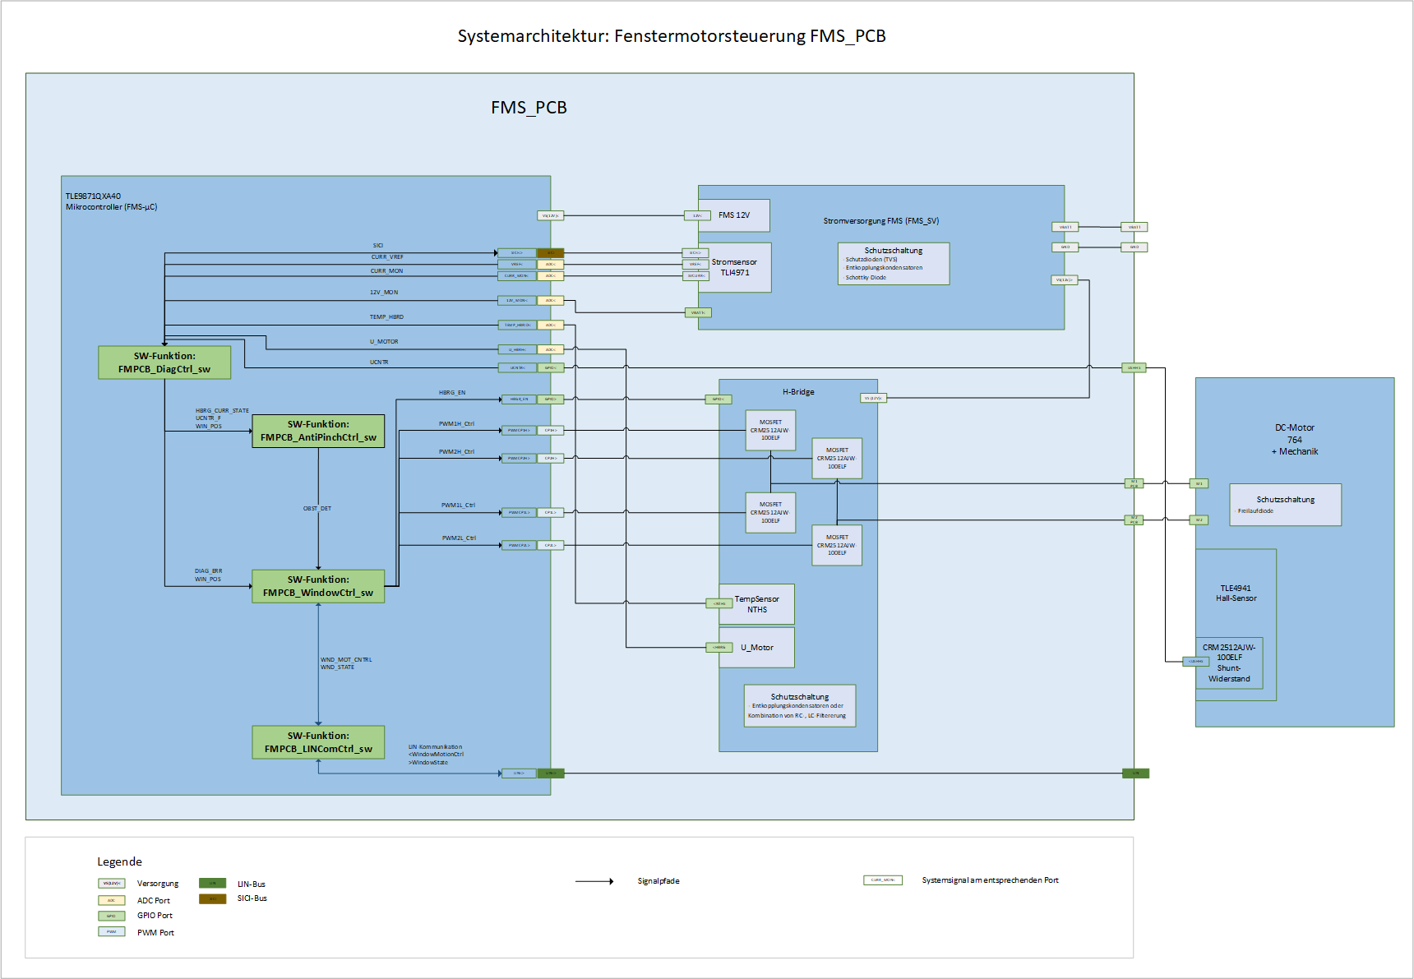Click the Stromversorgung FMS (FMS_SV) label
Screen dimensions: 1414x979
coord(881,221)
